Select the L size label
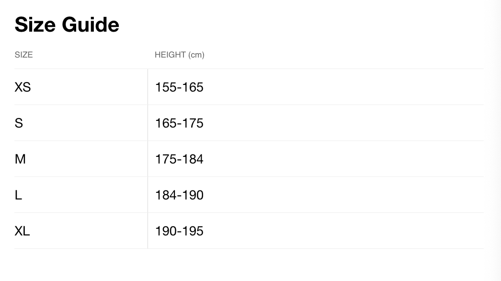 coord(18,195)
